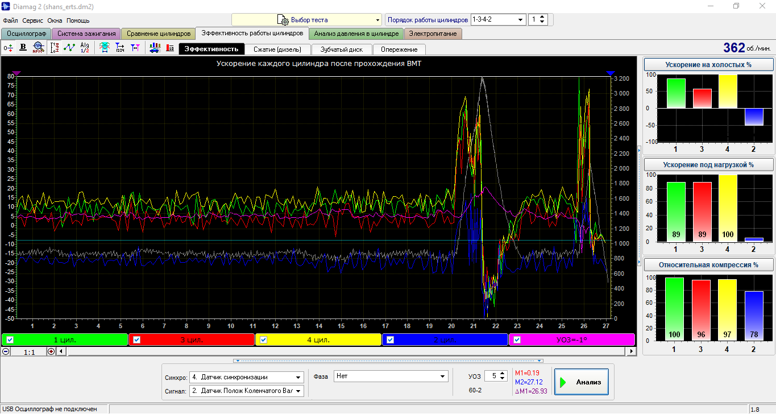Switch to the Сравнение цилиндров tab
This screenshot has height=414, width=776.
pyautogui.click(x=158, y=34)
